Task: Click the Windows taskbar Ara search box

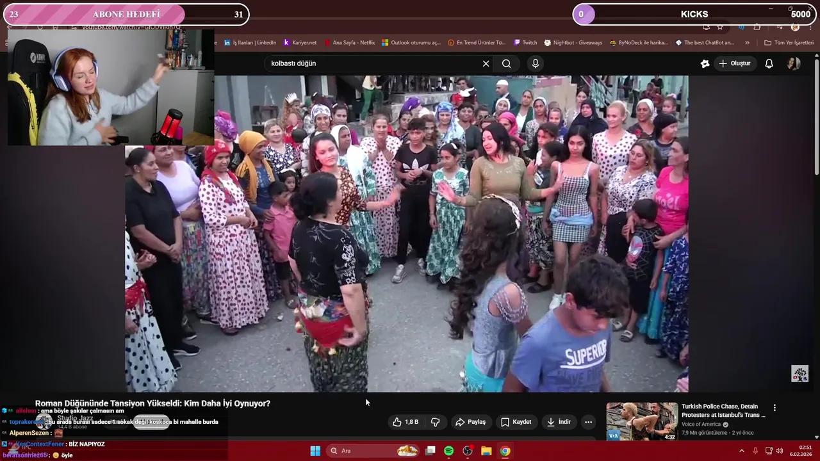Action: [374, 451]
